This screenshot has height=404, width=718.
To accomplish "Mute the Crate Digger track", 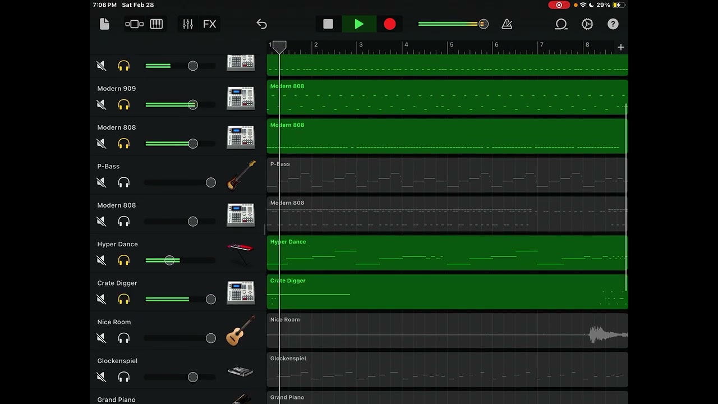I will (101, 300).
